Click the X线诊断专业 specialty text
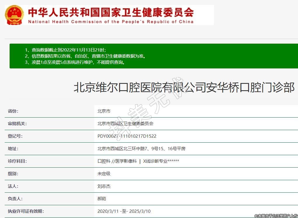 click(x=161, y=161)
